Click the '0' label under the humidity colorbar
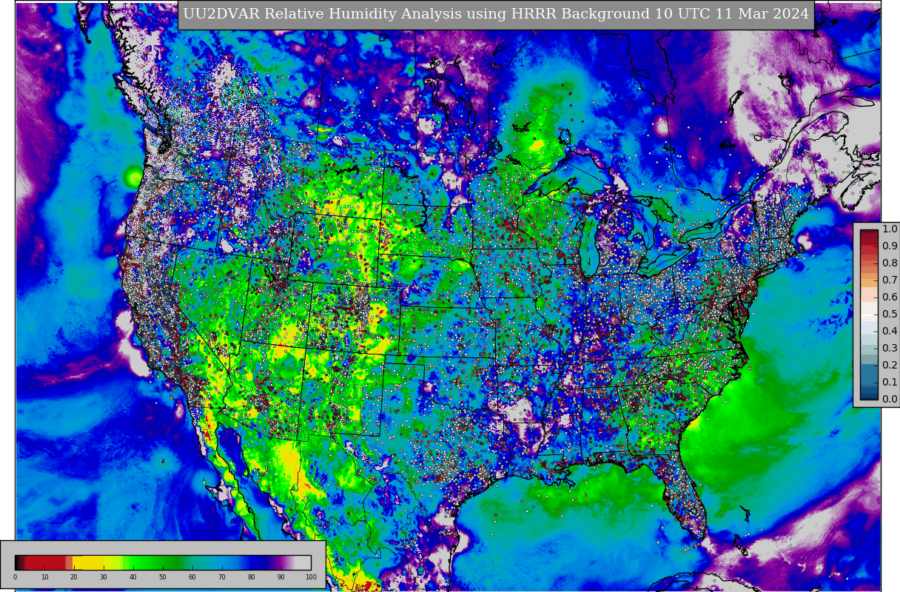This screenshot has height=592, width=900. click(x=15, y=577)
